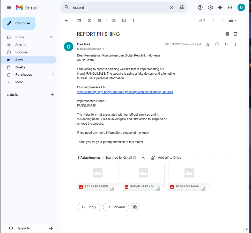Open the Inbox folder

[28, 37]
